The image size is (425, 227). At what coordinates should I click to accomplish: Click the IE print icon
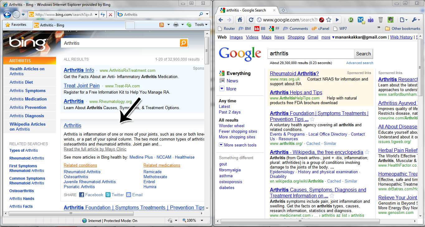(x=176, y=25)
